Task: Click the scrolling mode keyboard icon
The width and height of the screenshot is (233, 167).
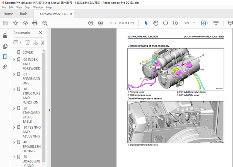Action: (216, 23)
